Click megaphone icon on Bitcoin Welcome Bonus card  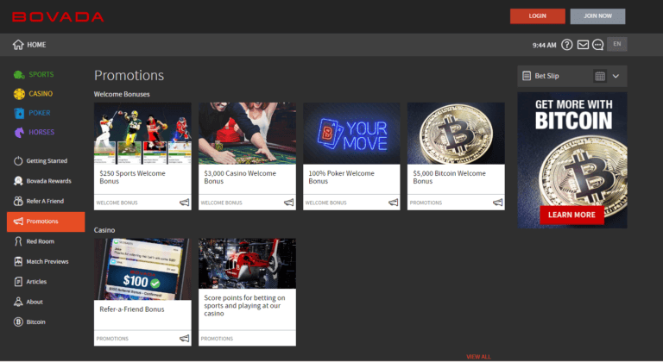tap(497, 203)
